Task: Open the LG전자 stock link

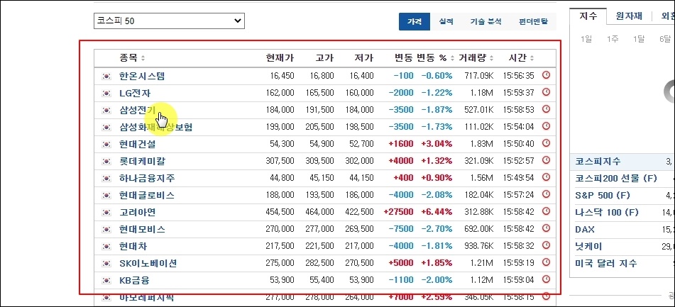Action: (x=135, y=94)
